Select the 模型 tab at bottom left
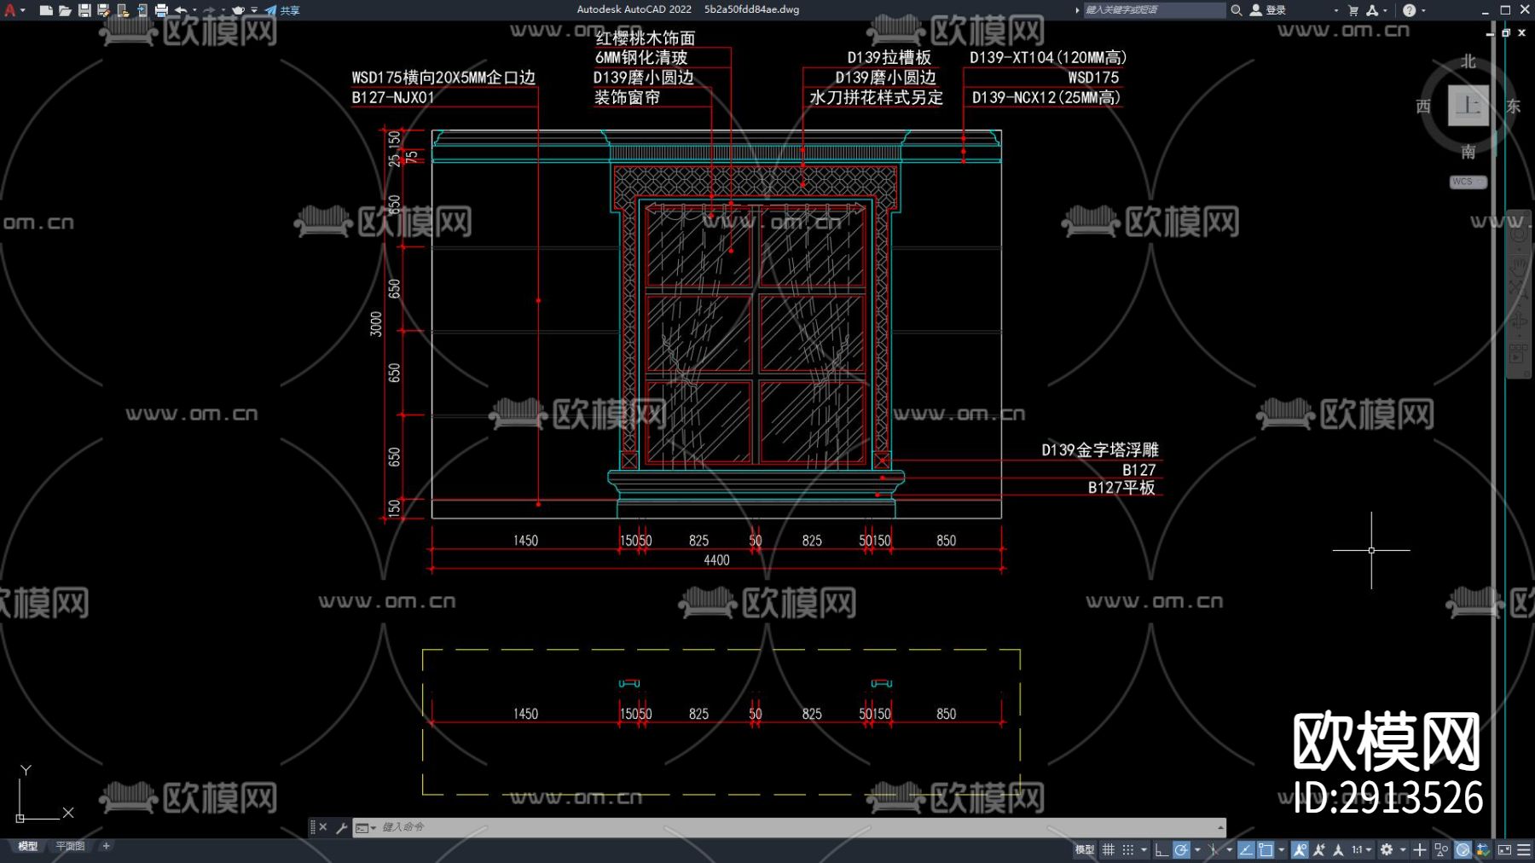This screenshot has height=863, width=1535. pos(28,845)
